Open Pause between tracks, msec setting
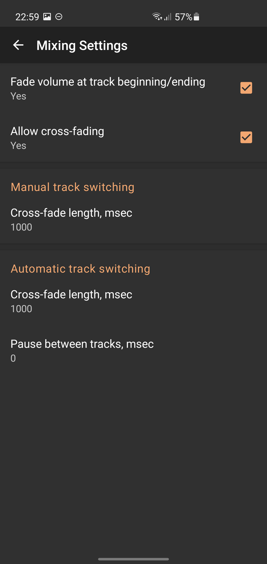 [x=133, y=350]
